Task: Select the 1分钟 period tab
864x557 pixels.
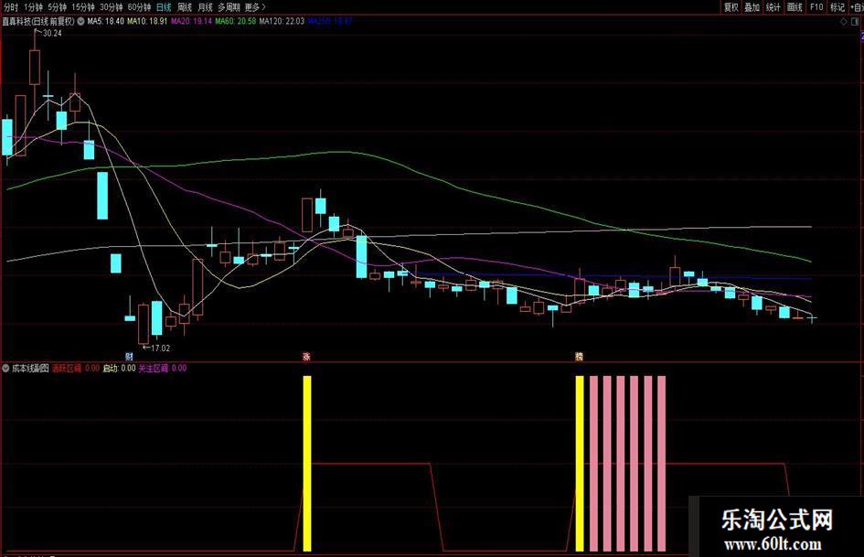Action: (x=33, y=7)
